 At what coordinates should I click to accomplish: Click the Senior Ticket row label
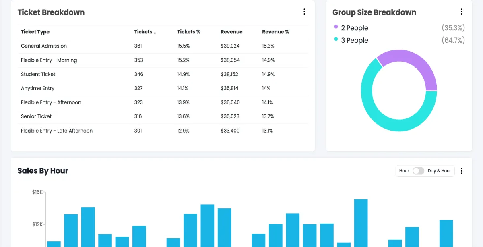[x=36, y=116]
